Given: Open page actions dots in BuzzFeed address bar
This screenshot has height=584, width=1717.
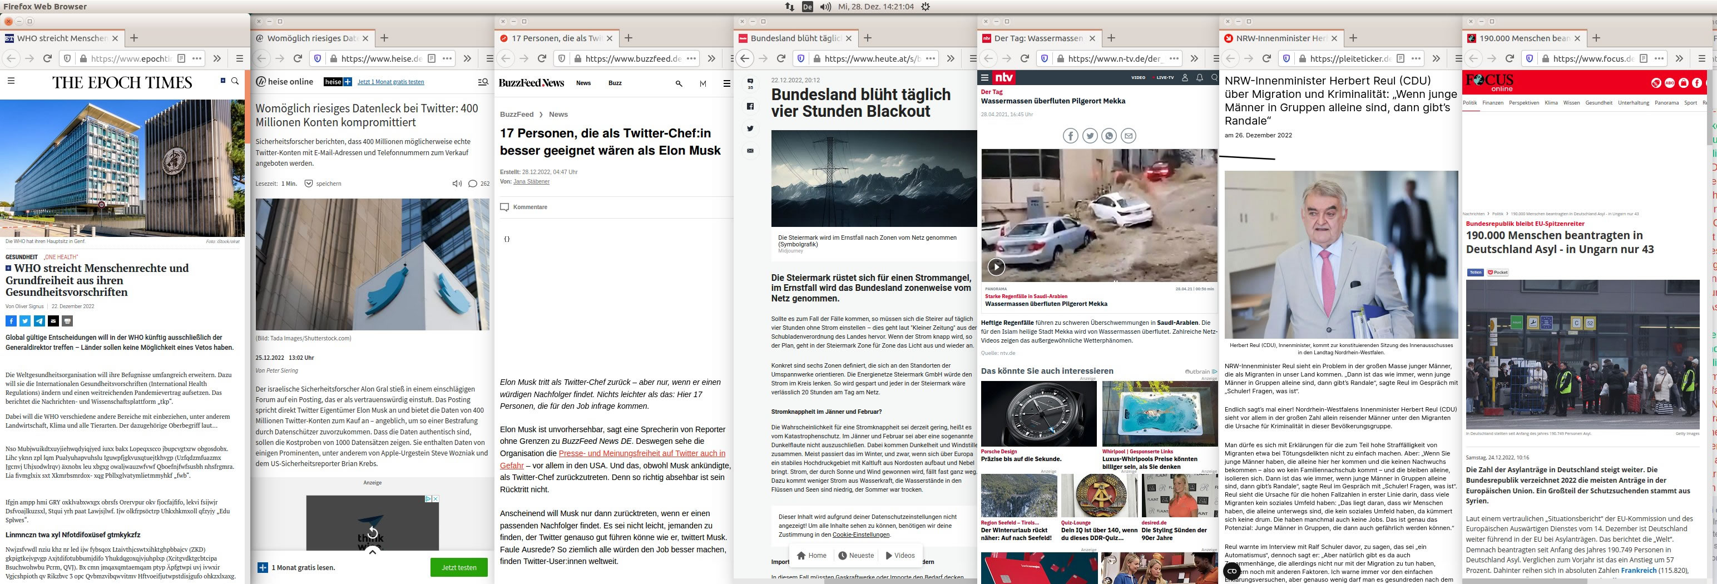Looking at the screenshot, I should pos(692,58).
